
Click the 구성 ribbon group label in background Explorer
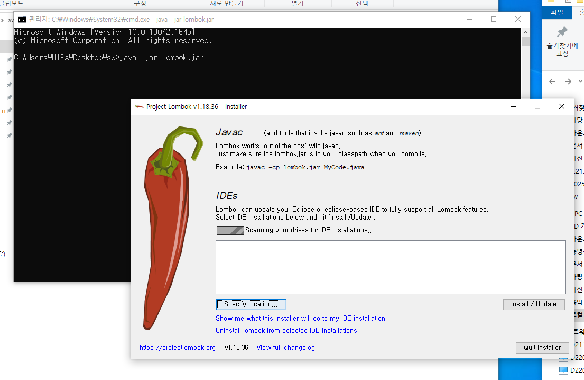[x=140, y=3]
